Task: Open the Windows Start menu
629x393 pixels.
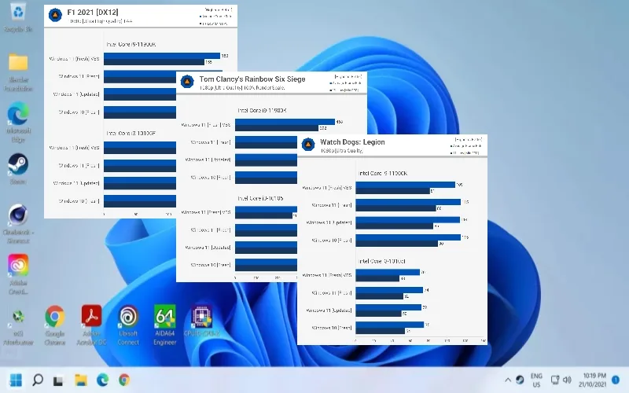Action: point(16,380)
